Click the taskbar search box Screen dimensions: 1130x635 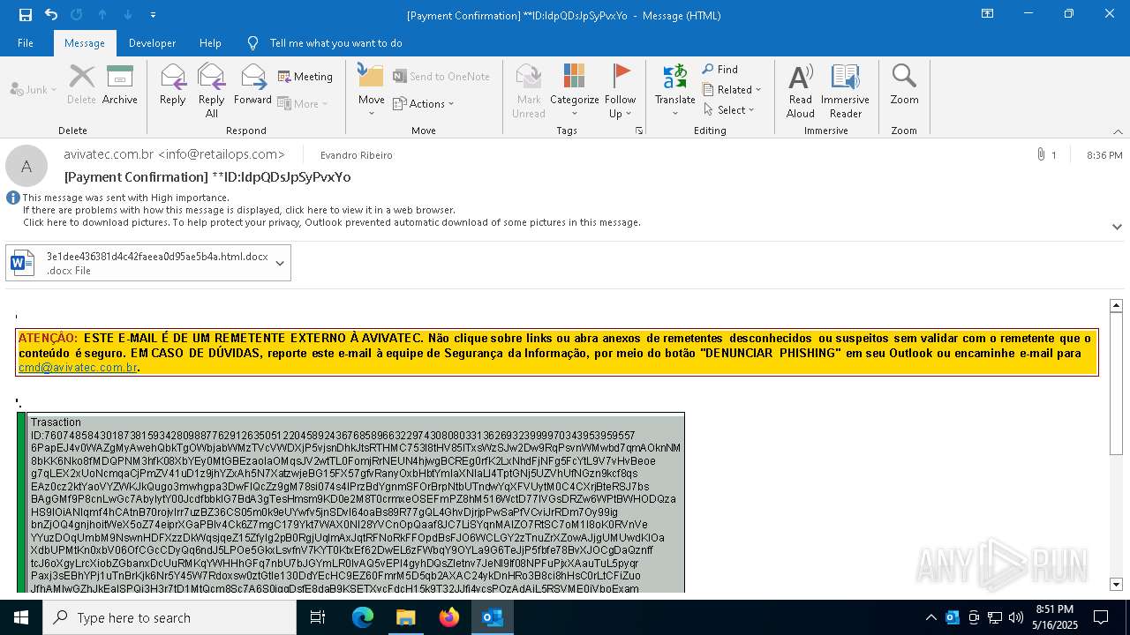(169, 617)
